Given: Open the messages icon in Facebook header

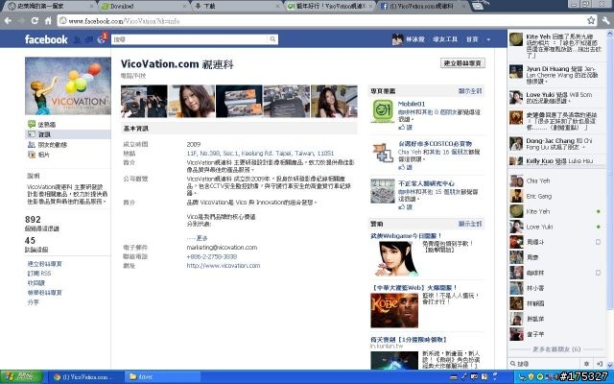Looking at the screenshot, I should [x=89, y=39].
